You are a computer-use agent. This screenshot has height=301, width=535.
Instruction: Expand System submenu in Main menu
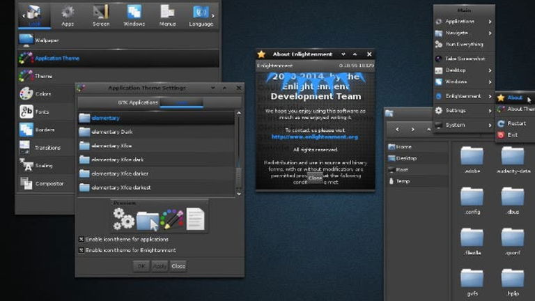click(464, 125)
